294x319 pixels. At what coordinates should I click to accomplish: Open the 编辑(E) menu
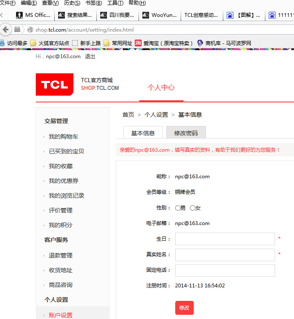tap(29, 3)
